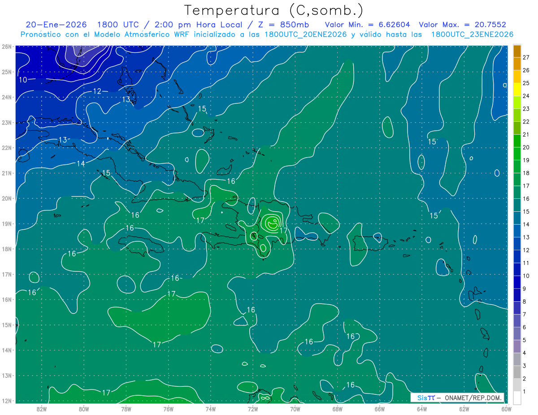Click the purple swatch between 5 and 6

coord(517,334)
